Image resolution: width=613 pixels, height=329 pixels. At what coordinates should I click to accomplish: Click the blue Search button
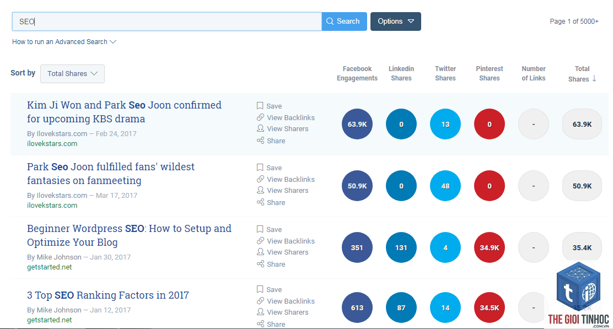tap(344, 21)
